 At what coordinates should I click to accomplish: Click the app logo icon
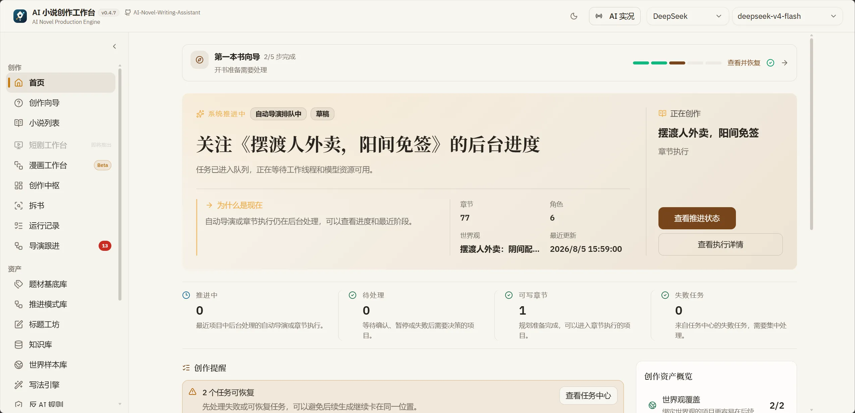pyautogui.click(x=20, y=16)
